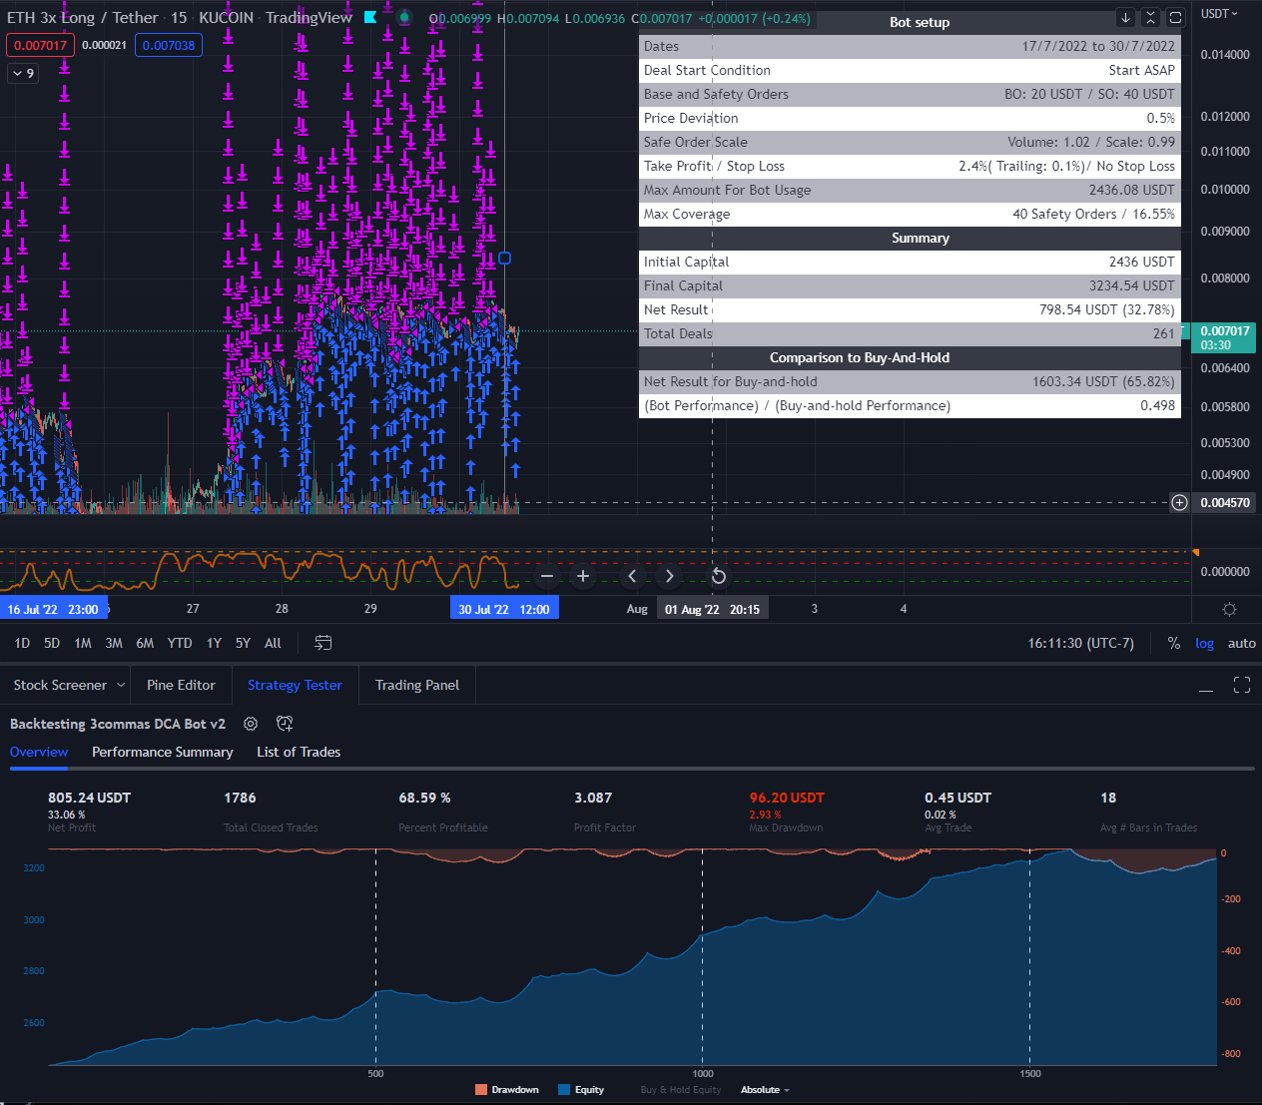Move chart left with left chevron button

[x=632, y=576]
